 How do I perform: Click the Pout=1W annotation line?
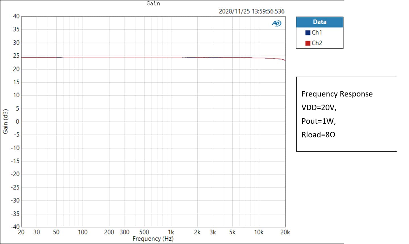(x=319, y=121)
